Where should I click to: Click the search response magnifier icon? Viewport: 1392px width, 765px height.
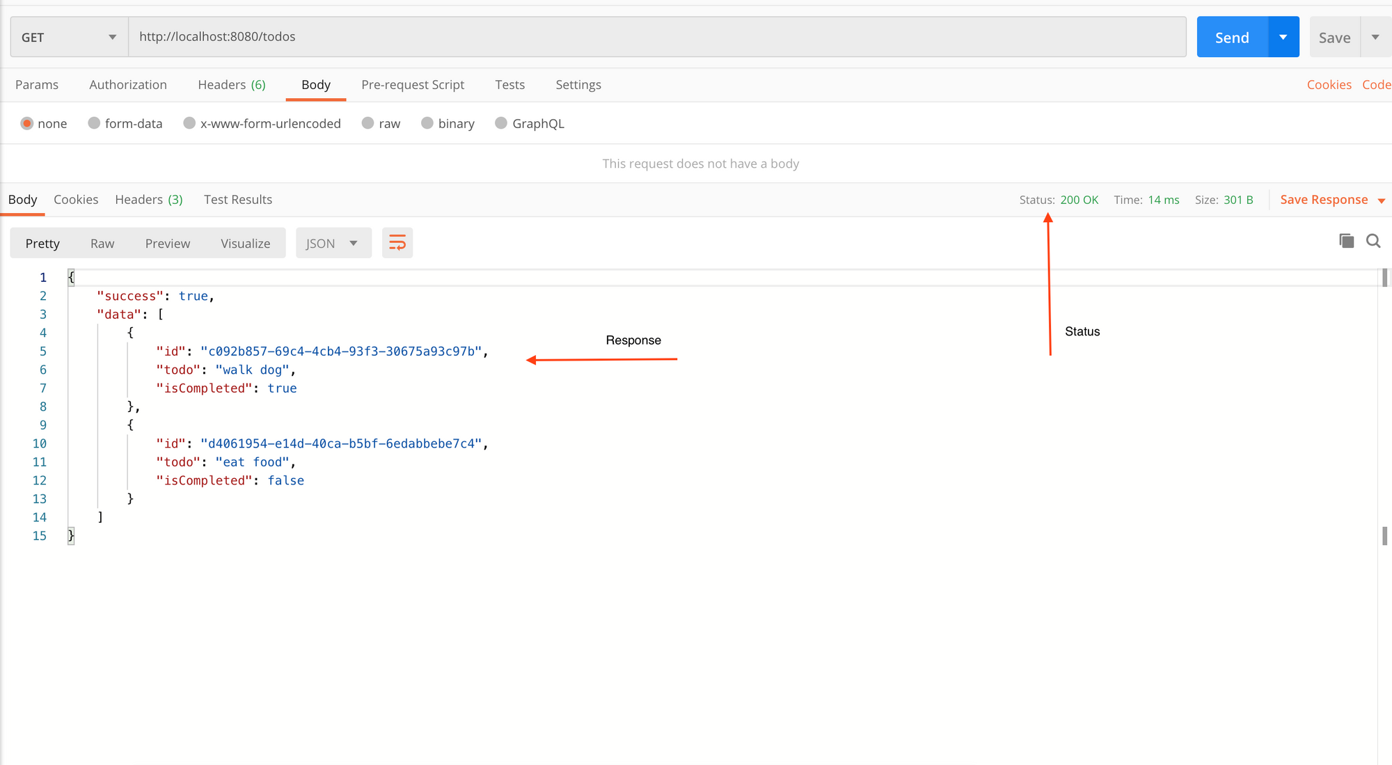click(1373, 241)
